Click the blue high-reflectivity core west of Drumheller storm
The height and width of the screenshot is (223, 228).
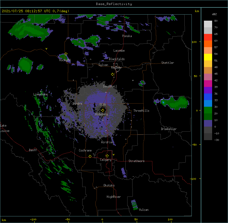tap(163, 102)
